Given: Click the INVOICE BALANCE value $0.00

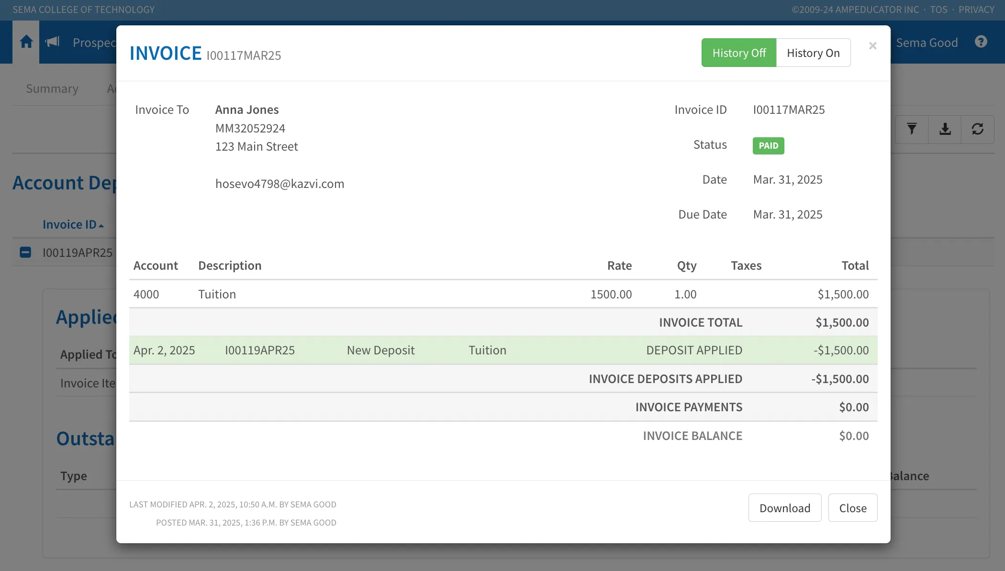Looking at the screenshot, I should 854,436.
